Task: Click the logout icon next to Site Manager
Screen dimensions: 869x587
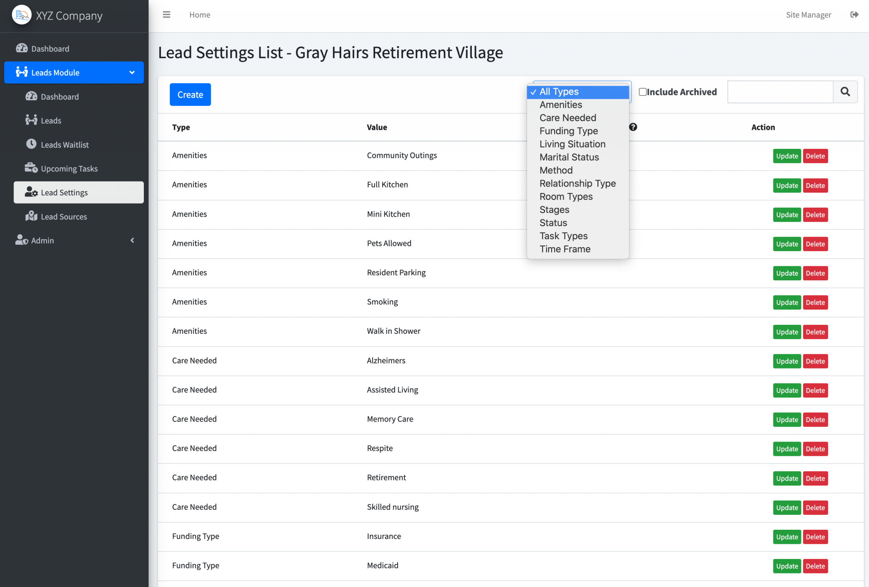Action: pos(854,15)
